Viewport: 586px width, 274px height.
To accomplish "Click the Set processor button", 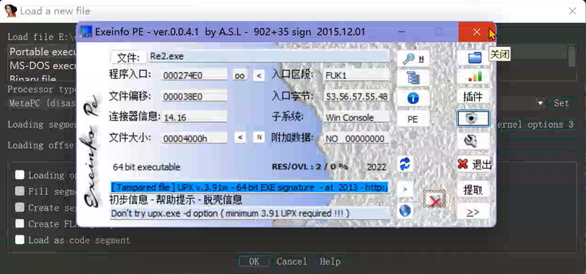I will pos(561,103).
